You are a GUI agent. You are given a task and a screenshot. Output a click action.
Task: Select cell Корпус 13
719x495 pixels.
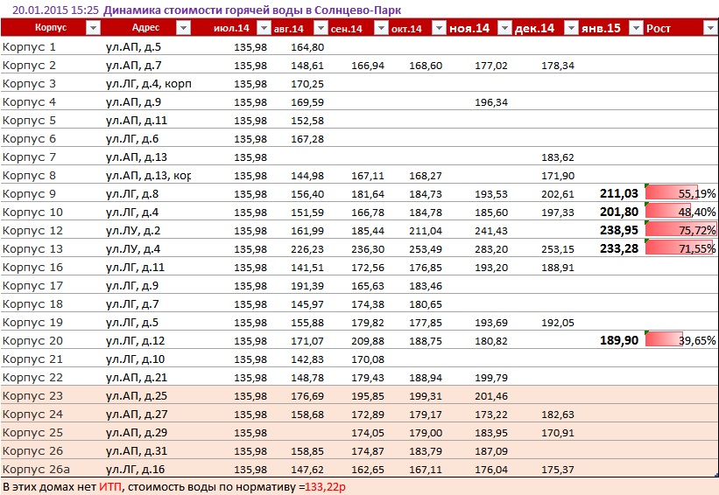point(32,248)
